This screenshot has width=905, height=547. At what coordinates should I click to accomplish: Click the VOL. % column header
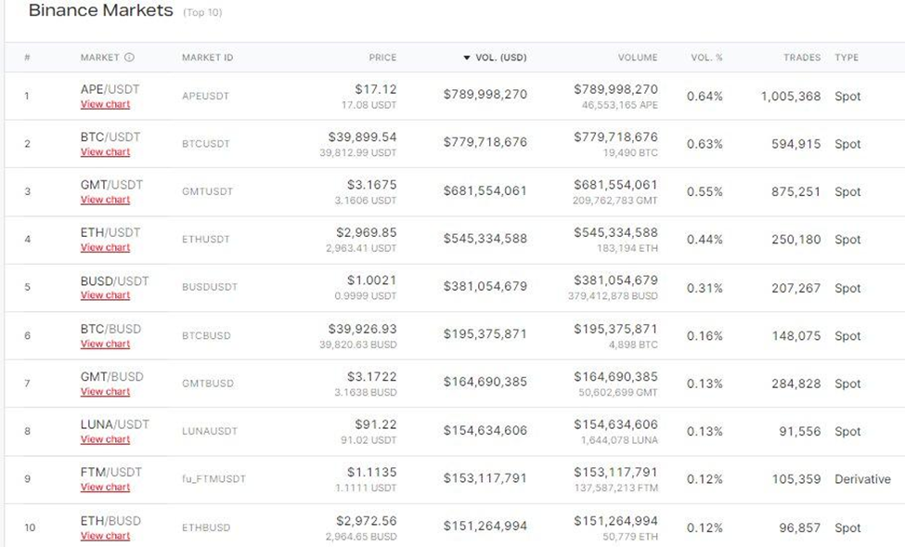[706, 58]
